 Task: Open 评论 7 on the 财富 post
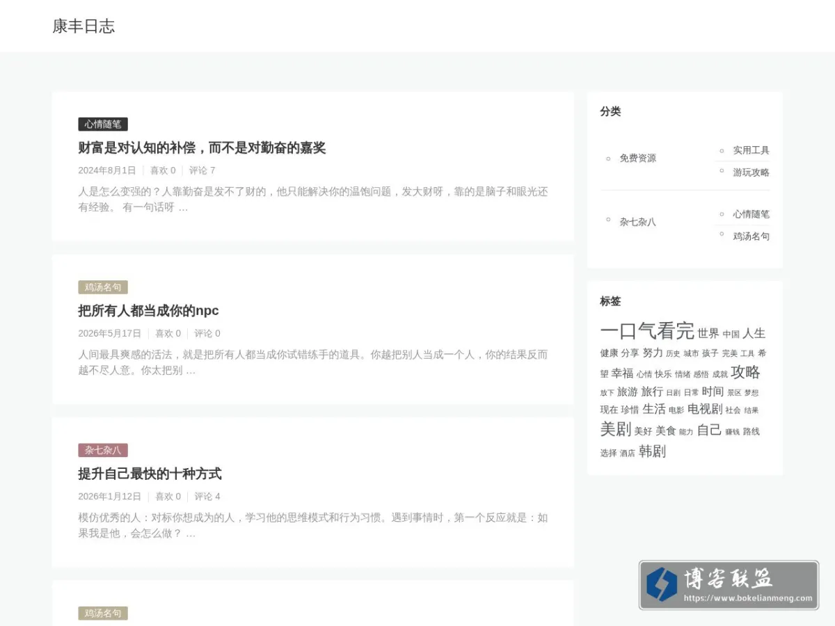(x=202, y=170)
